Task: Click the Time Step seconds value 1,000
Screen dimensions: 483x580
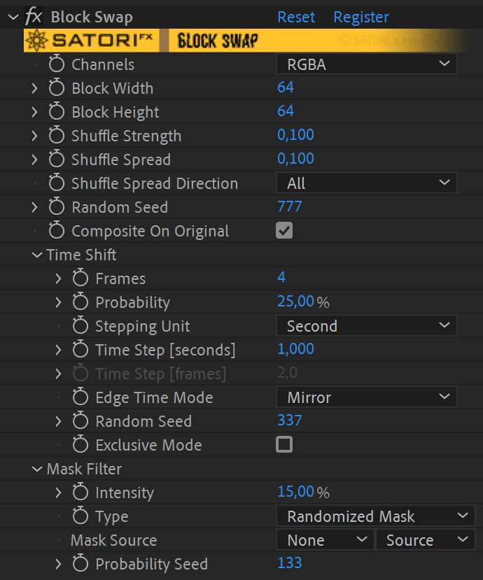Action: 295,349
